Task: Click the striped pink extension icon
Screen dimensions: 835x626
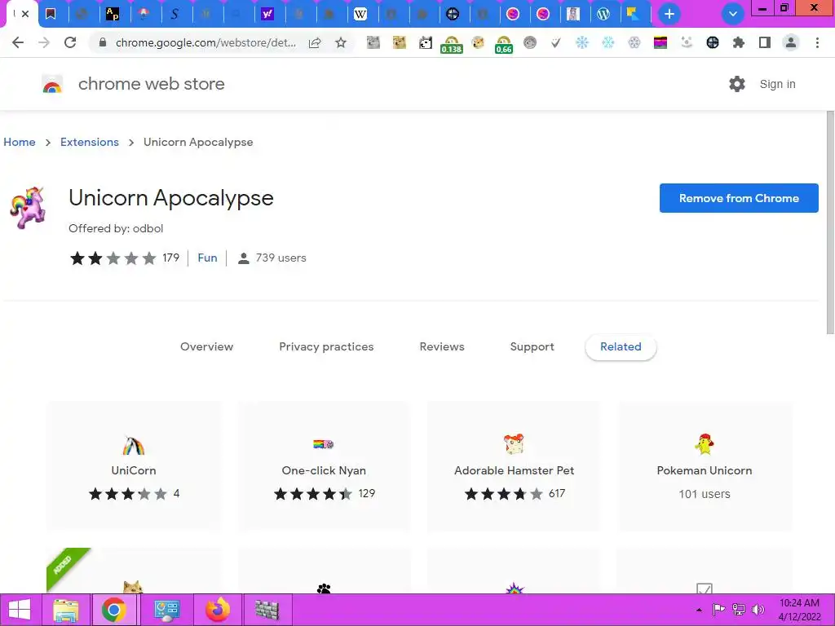Action: 660,42
